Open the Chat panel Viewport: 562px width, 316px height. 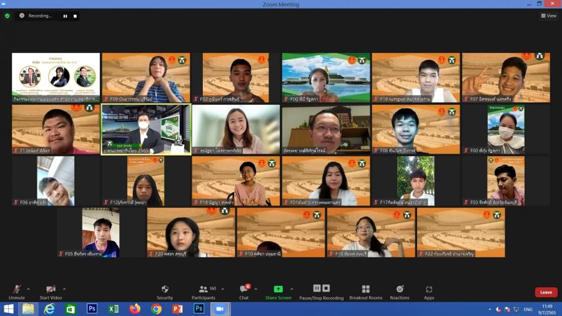pyautogui.click(x=244, y=292)
